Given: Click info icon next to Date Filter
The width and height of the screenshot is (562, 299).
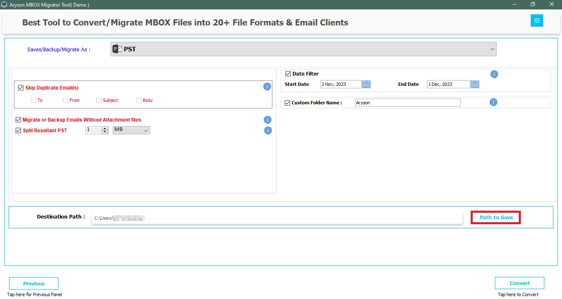Looking at the screenshot, I should tap(494, 74).
